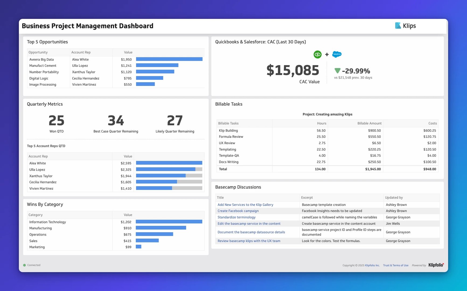Screen dimensions: 467x291
Task: Click the Basecamp Discussions panel title
Action: (x=238, y=187)
